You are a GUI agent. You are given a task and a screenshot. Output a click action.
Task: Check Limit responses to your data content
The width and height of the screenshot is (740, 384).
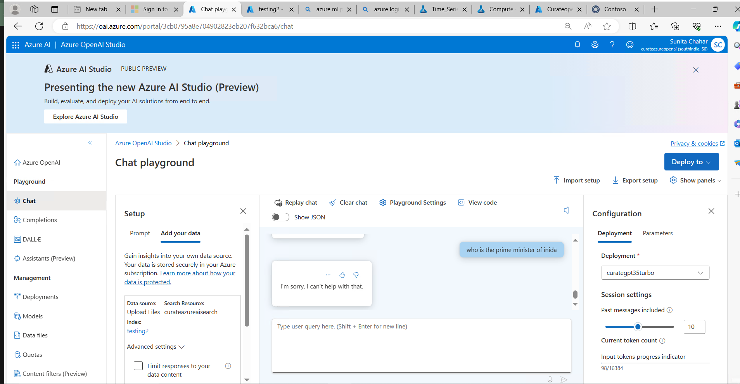[x=138, y=366]
